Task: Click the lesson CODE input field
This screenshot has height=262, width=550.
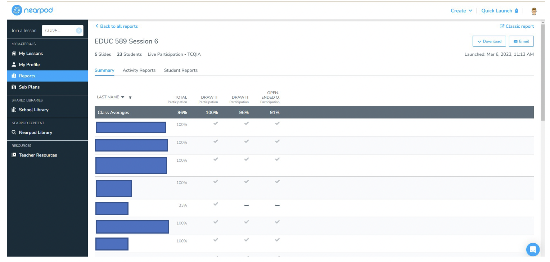Action: [59, 31]
